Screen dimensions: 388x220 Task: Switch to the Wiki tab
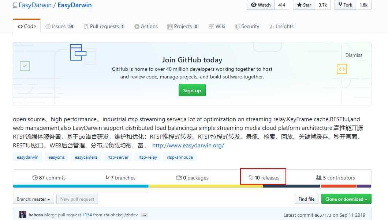click(x=217, y=26)
